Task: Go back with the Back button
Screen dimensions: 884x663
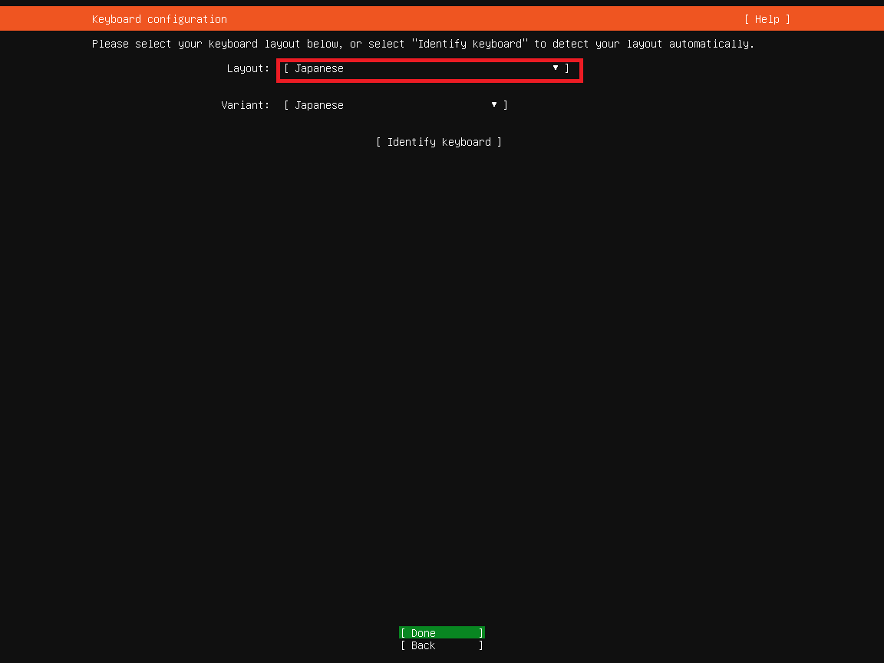Action: pos(442,645)
